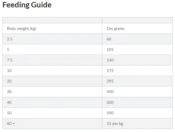The width and height of the screenshot is (175, 132).
Task: Click the 5 kg body weight cell
Action: pos(8,49)
